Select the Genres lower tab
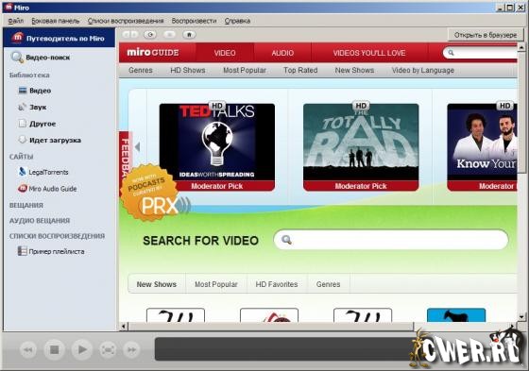Screen dimensions: 529x371 (x=328, y=284)
